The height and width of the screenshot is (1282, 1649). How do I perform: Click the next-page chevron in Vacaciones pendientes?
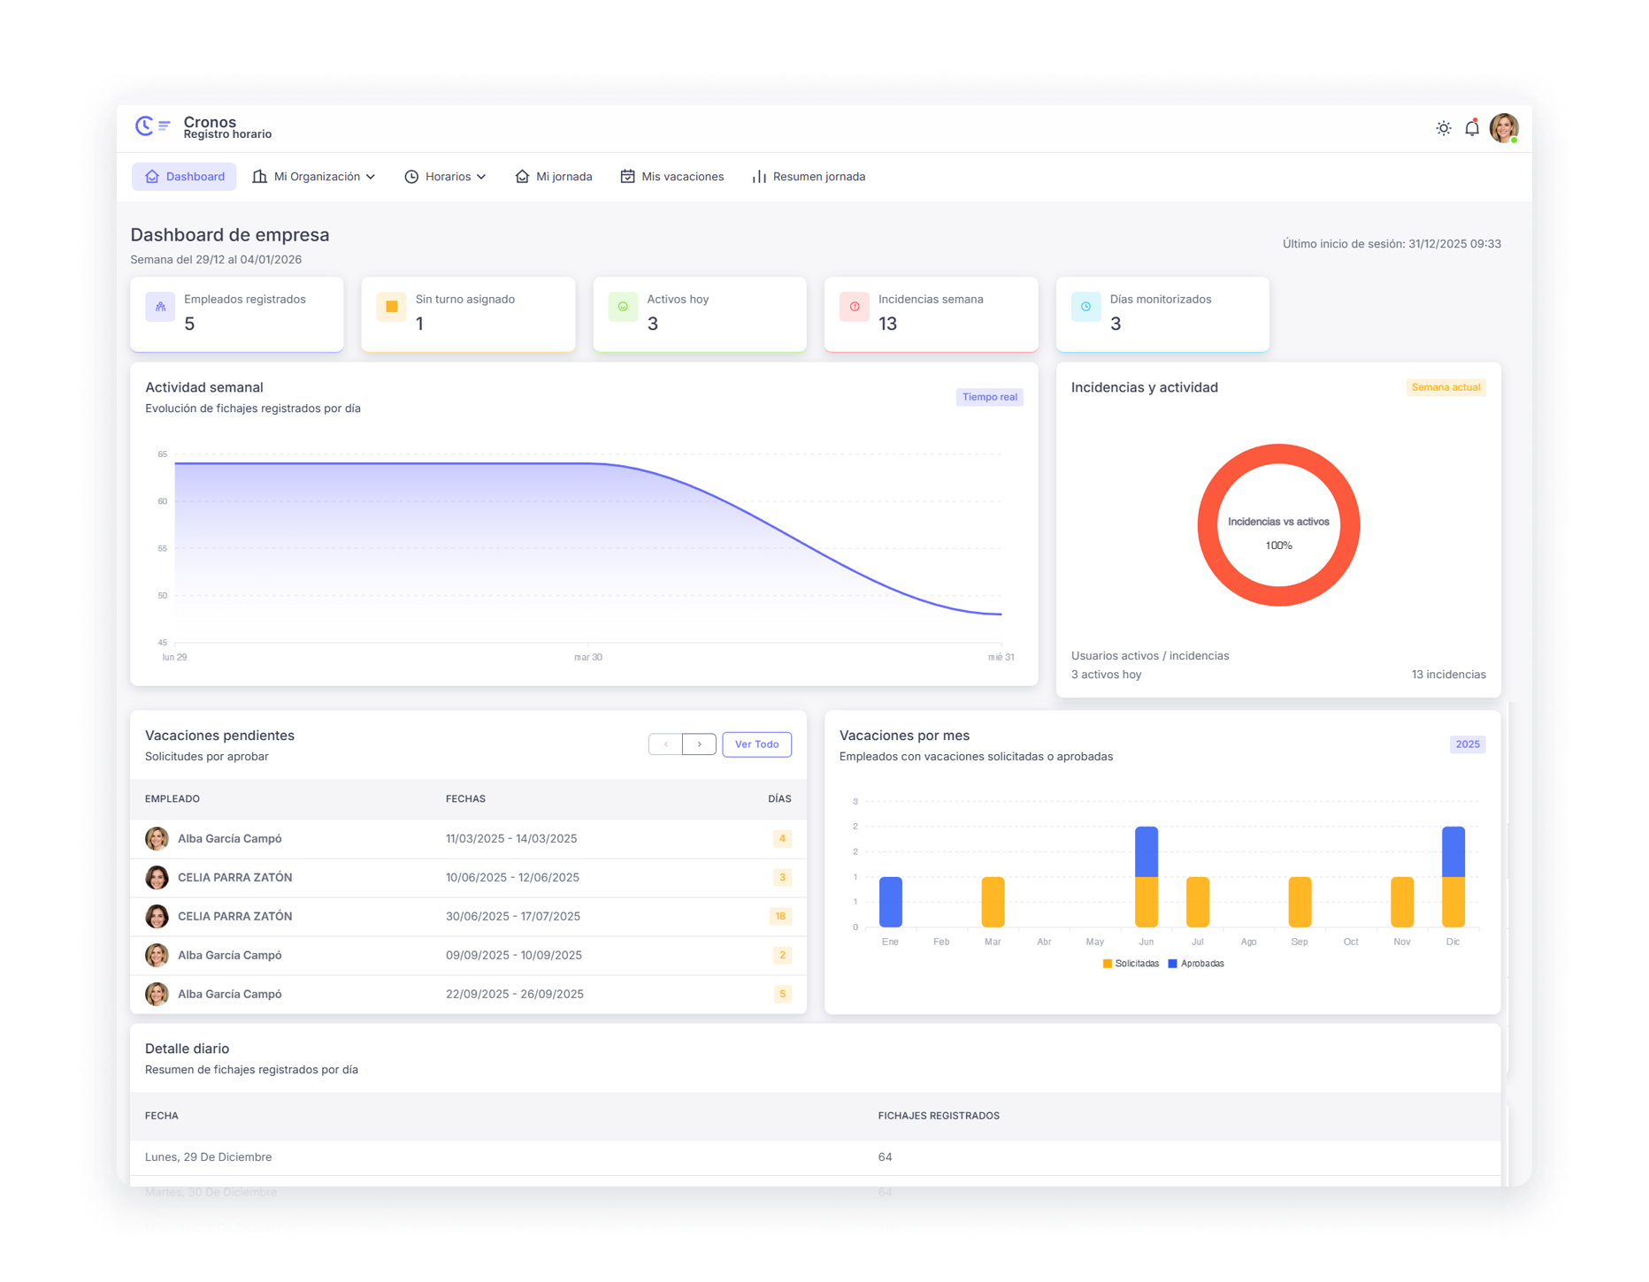click(x=700, y=744)
